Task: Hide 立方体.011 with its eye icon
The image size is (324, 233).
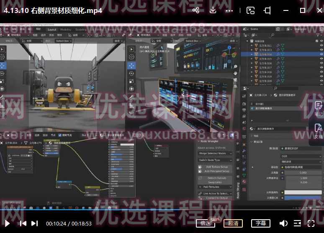Action: tap(321, 46)
